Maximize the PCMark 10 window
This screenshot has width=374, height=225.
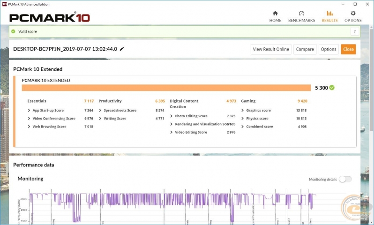point(355,4)
